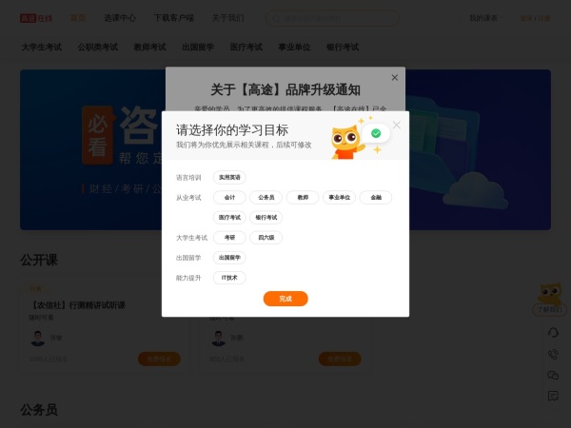The height and width of the screenshot is (428, 571).
Task: Go to 下载客户端 in top navigation
Action: coord(173,17)
